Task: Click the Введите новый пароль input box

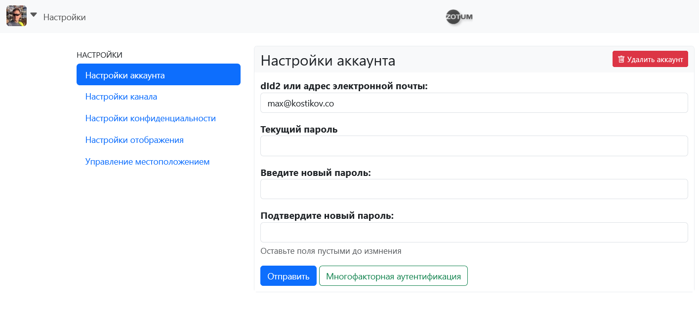Action: pos(474,189)
